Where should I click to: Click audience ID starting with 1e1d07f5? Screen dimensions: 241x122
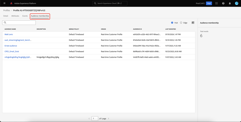[147, 57]
